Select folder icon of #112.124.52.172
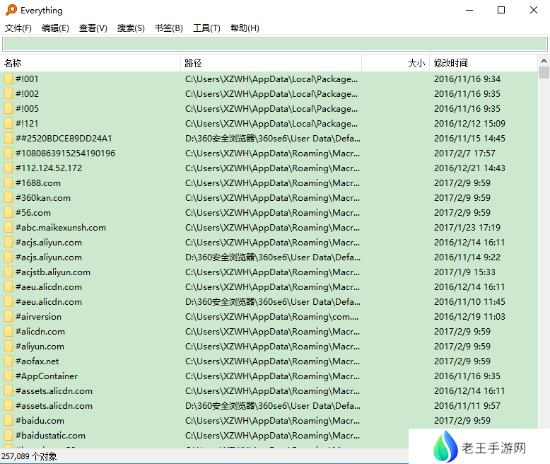 [8, 168]
